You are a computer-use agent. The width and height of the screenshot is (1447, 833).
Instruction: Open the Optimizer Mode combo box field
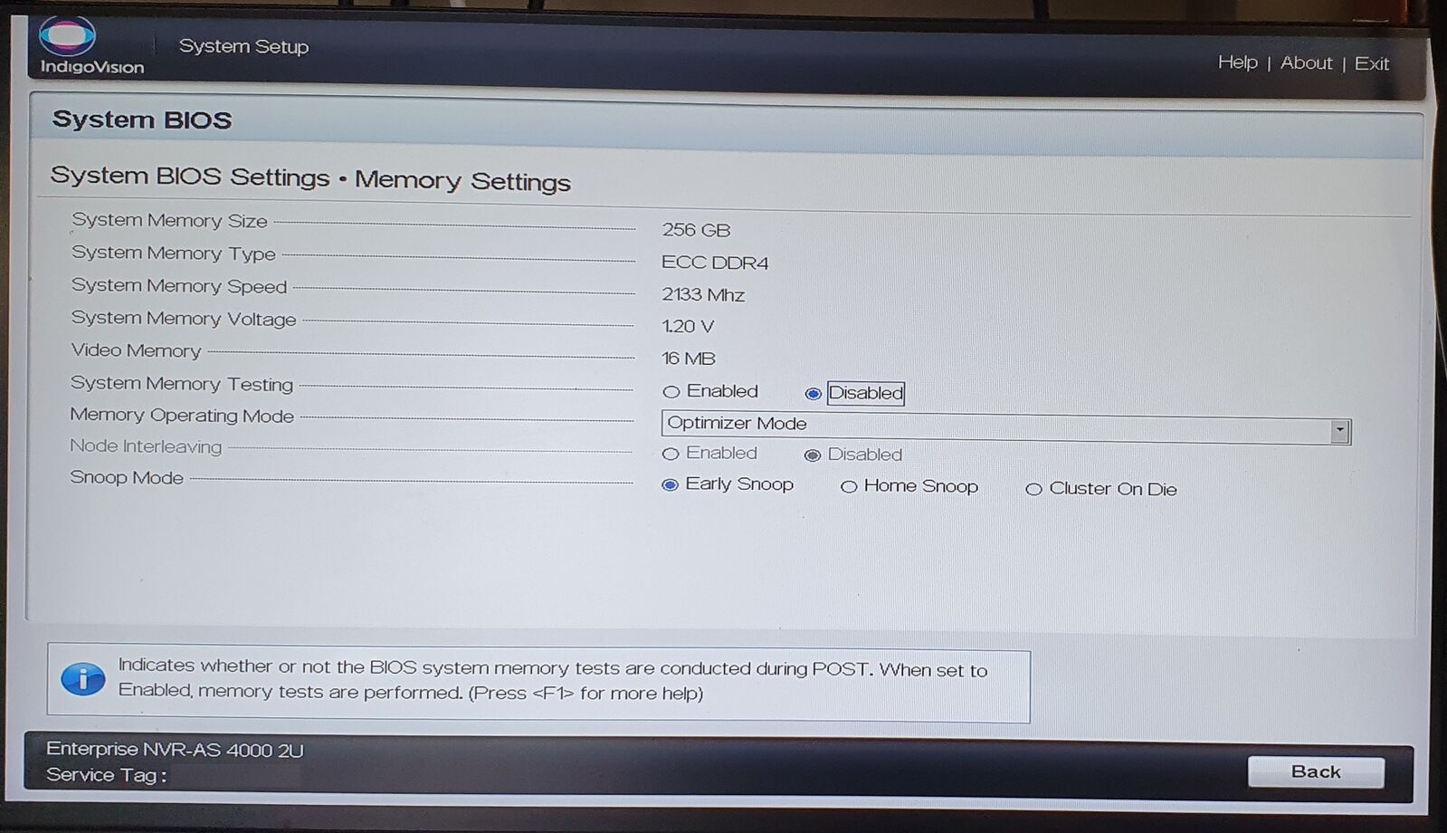tap(1006, 426)
